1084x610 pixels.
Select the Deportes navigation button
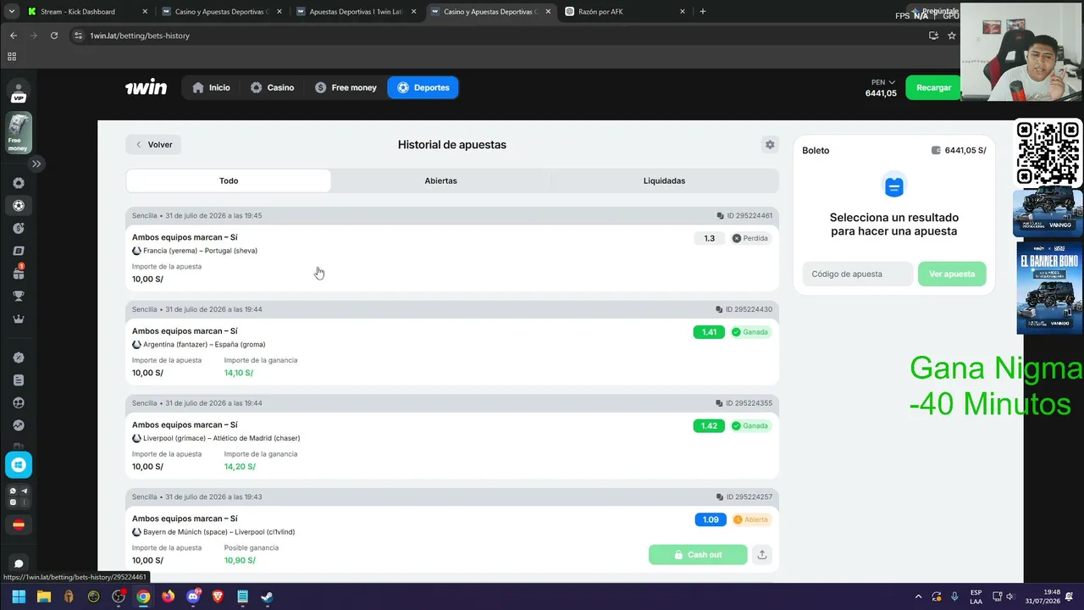pos(423,87)
